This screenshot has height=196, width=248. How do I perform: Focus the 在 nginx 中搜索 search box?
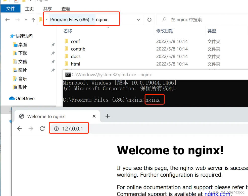203,20
